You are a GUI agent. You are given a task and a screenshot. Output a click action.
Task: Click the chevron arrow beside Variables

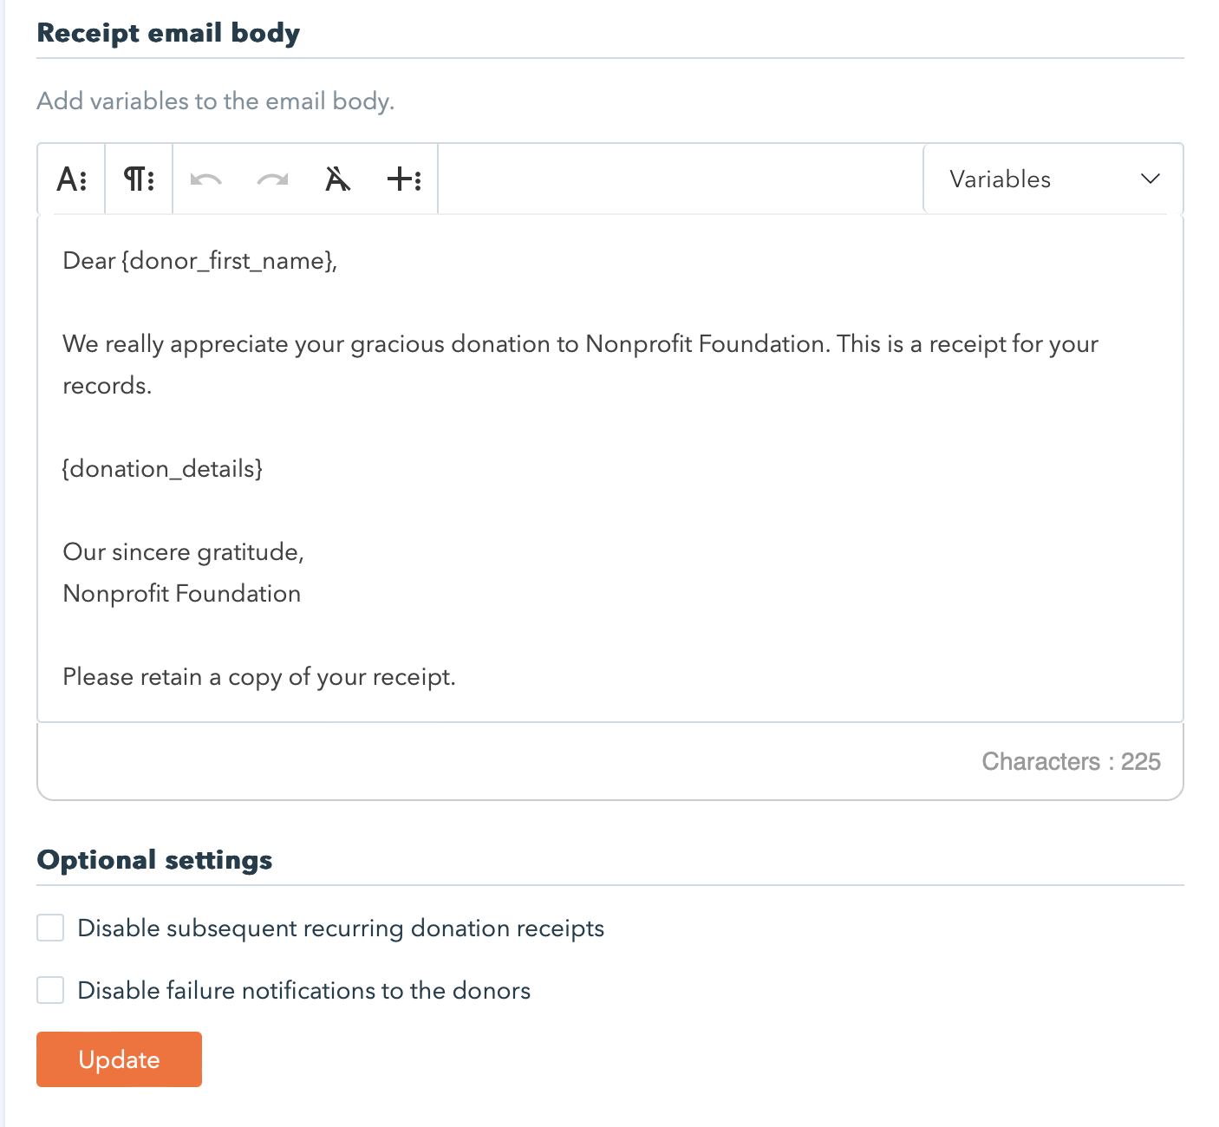(1150, 179)
